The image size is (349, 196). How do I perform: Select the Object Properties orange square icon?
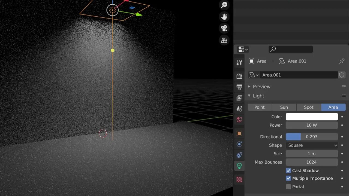[x=239, y=133]
